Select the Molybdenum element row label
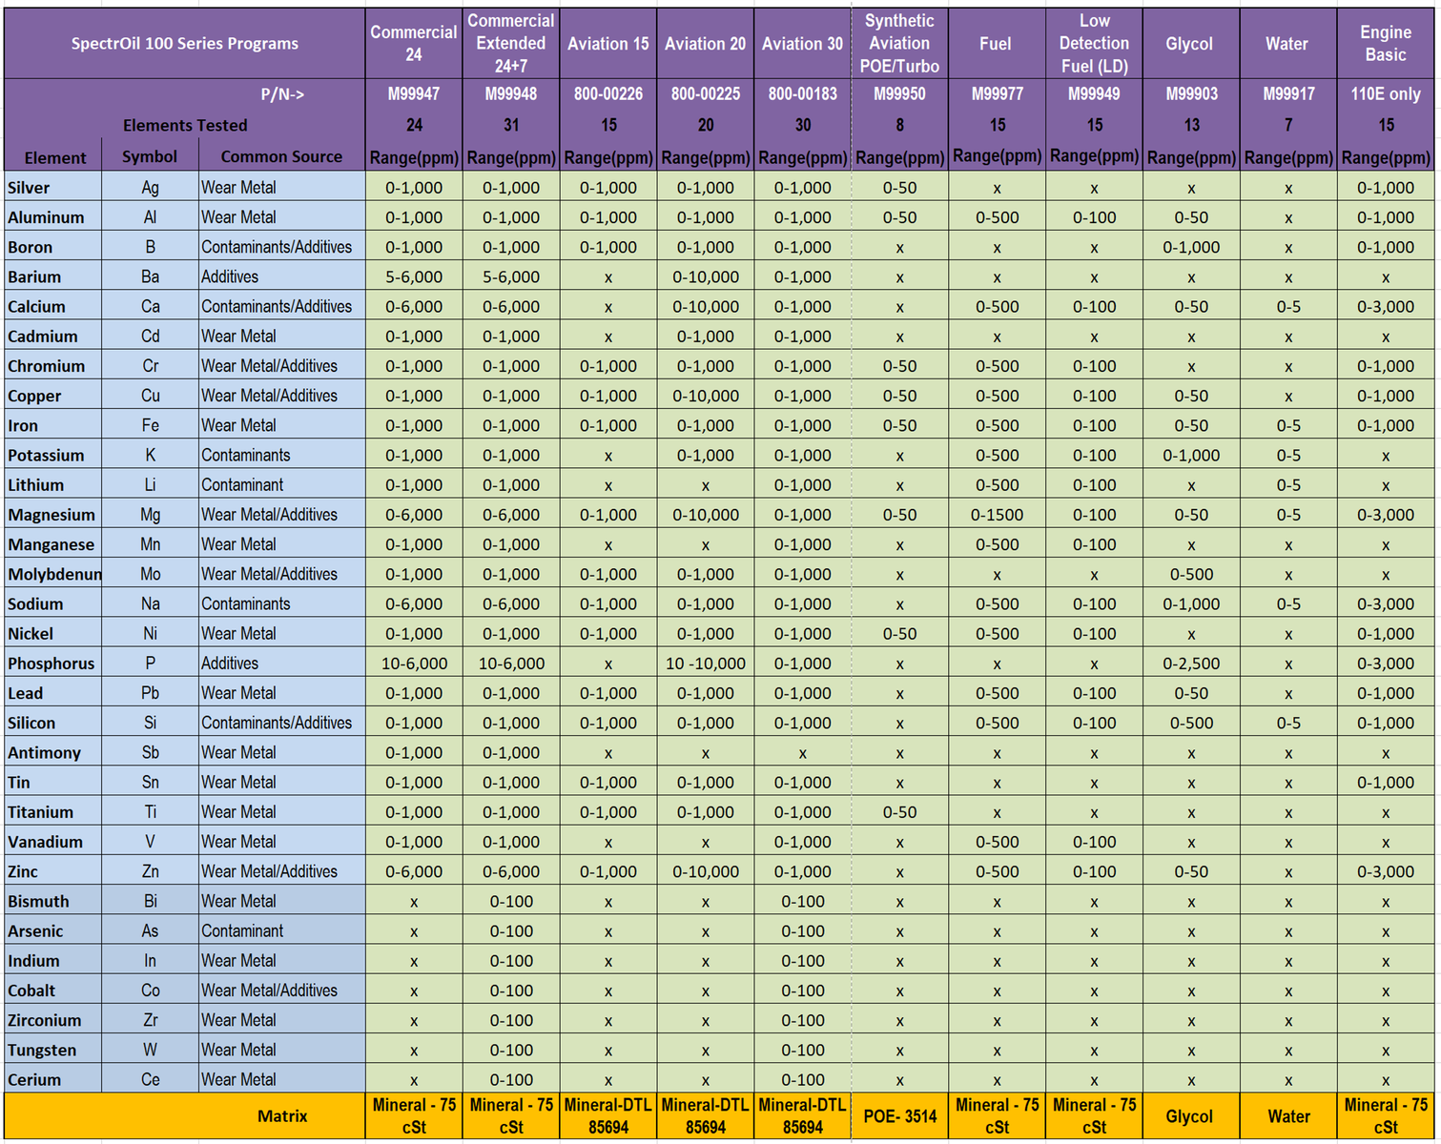The width and height of the screenshot is (1441, 1144). 52,574
